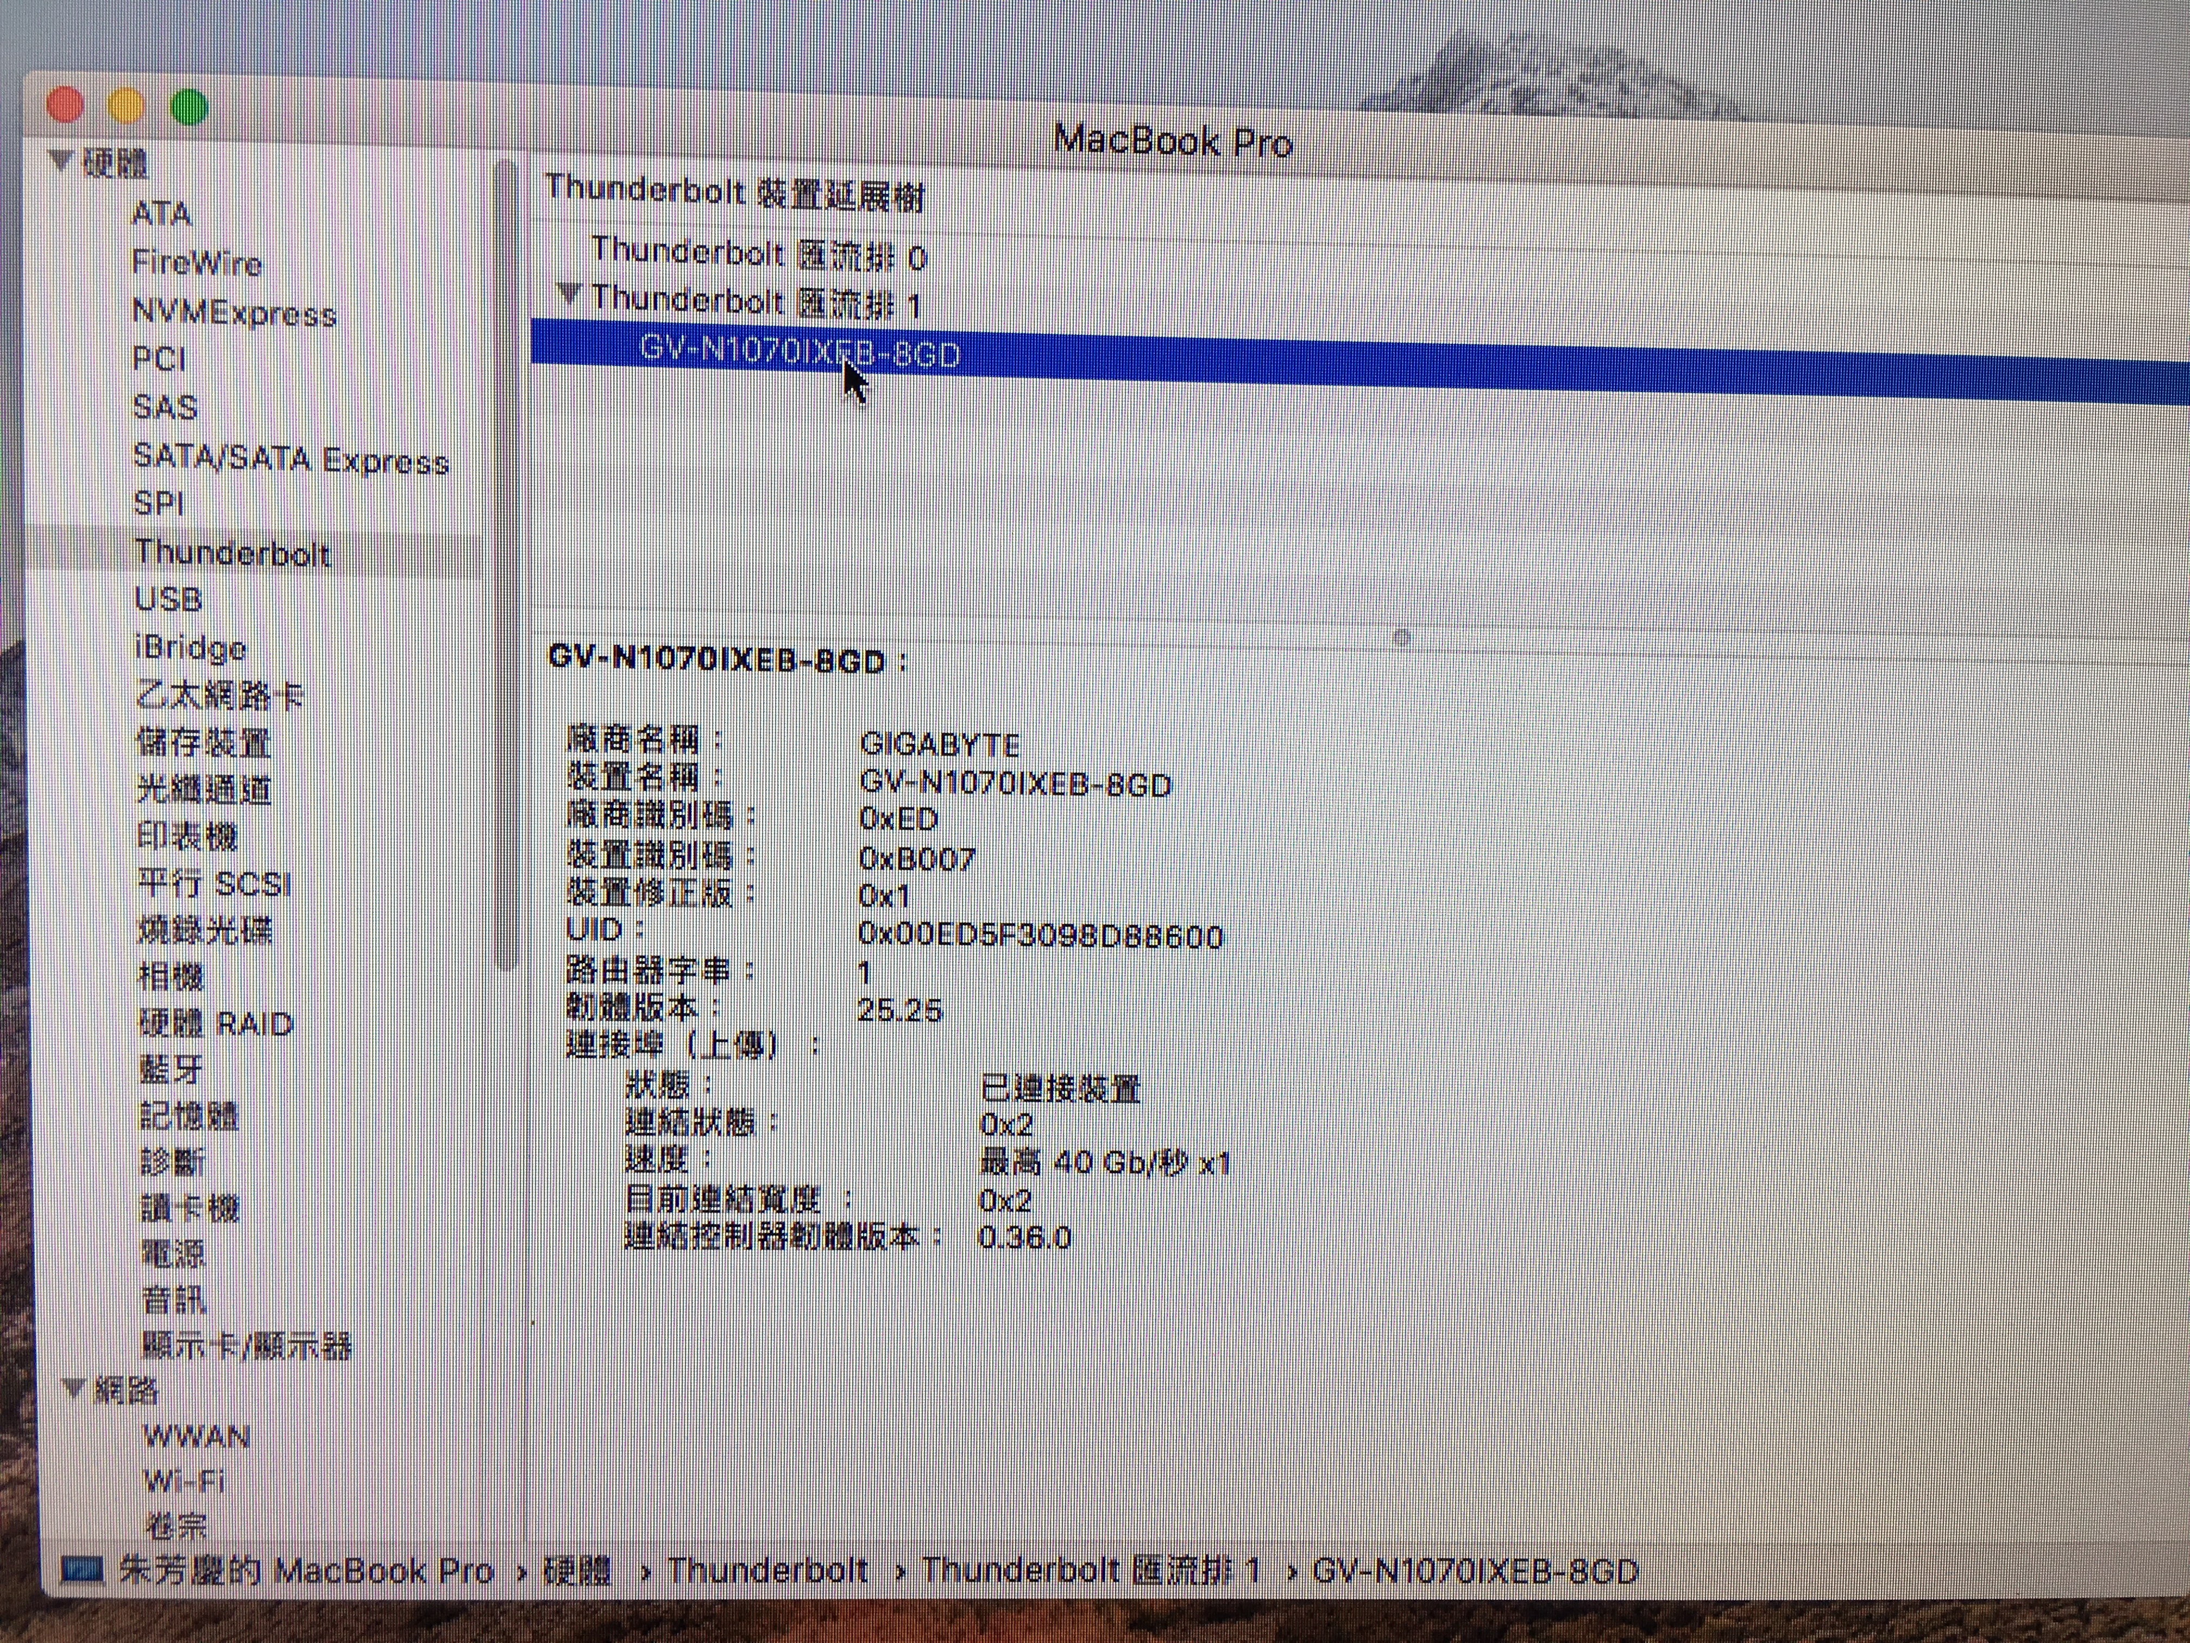The image size is (2190, 1643).
Task: Select SATA/SATA Express in the sidebar
Action: pyautogui.click(x=291, y=460)
